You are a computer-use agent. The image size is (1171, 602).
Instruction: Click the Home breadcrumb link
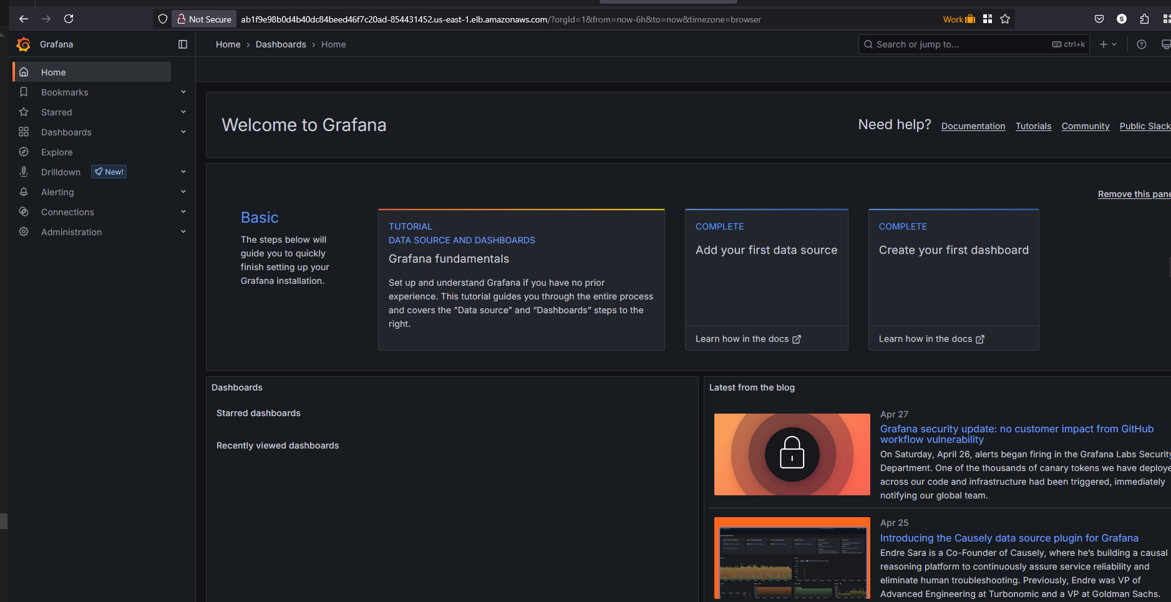click(228, 44)
